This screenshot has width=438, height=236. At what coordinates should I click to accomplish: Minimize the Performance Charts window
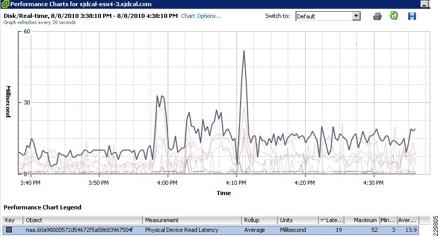pos(425,4)
